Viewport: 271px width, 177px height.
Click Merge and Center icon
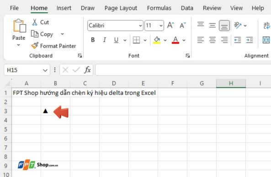pyautogui.click(x=266, y=40)
